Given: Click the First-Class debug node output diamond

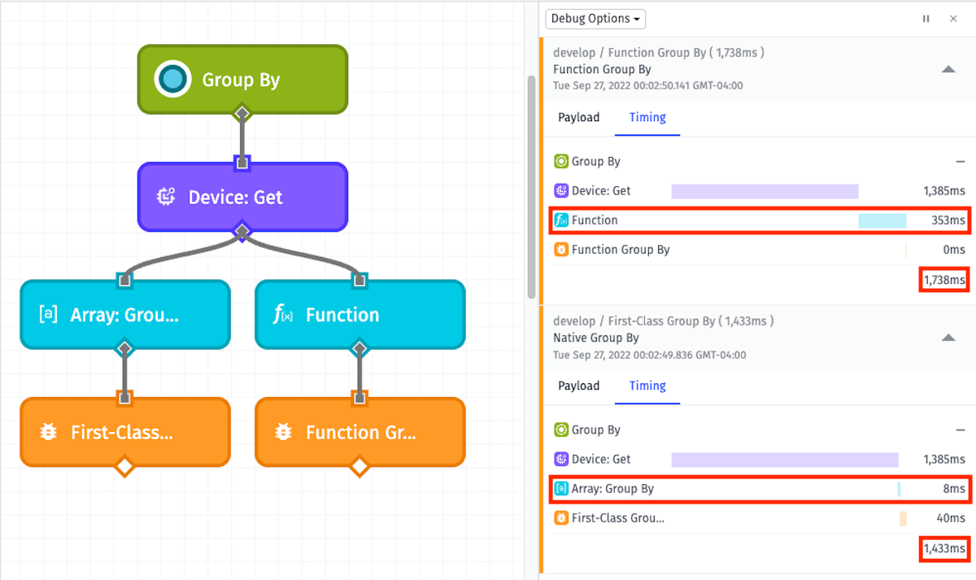Looking at the screenshot, I should click(x=124, y=467).
